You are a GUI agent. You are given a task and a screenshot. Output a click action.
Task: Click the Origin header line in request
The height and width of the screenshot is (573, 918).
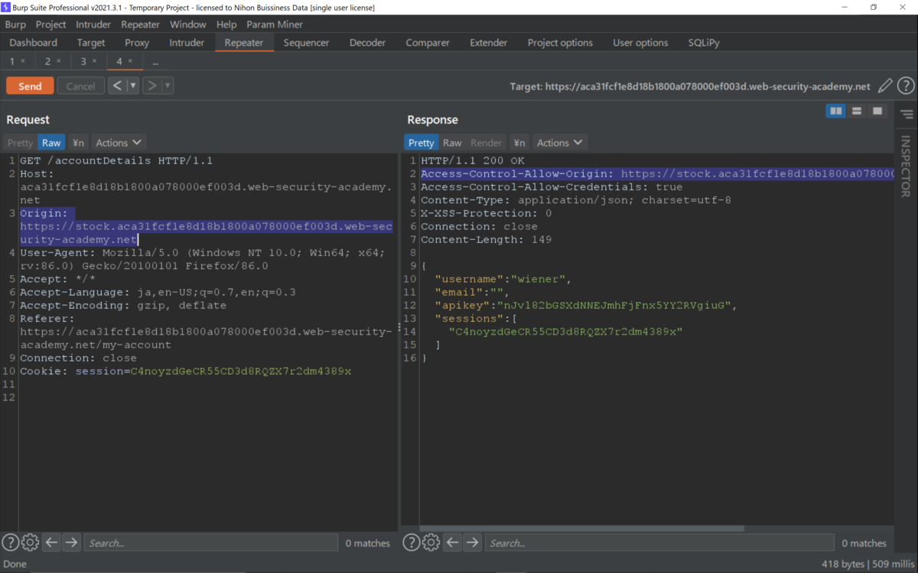coord(206,226)
